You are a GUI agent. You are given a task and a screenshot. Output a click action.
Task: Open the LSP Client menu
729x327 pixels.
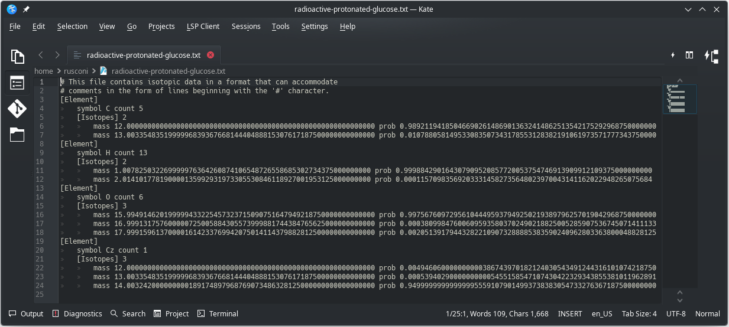[x=203, y=27]
